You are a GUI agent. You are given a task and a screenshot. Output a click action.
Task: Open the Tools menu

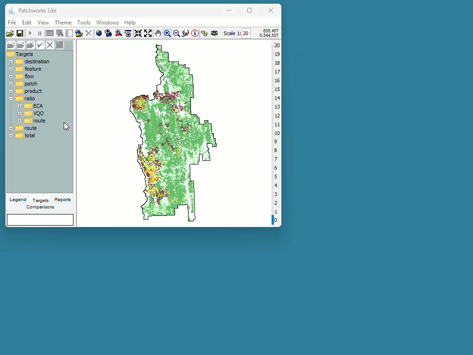pyautogui.click(x=84, y=23)
